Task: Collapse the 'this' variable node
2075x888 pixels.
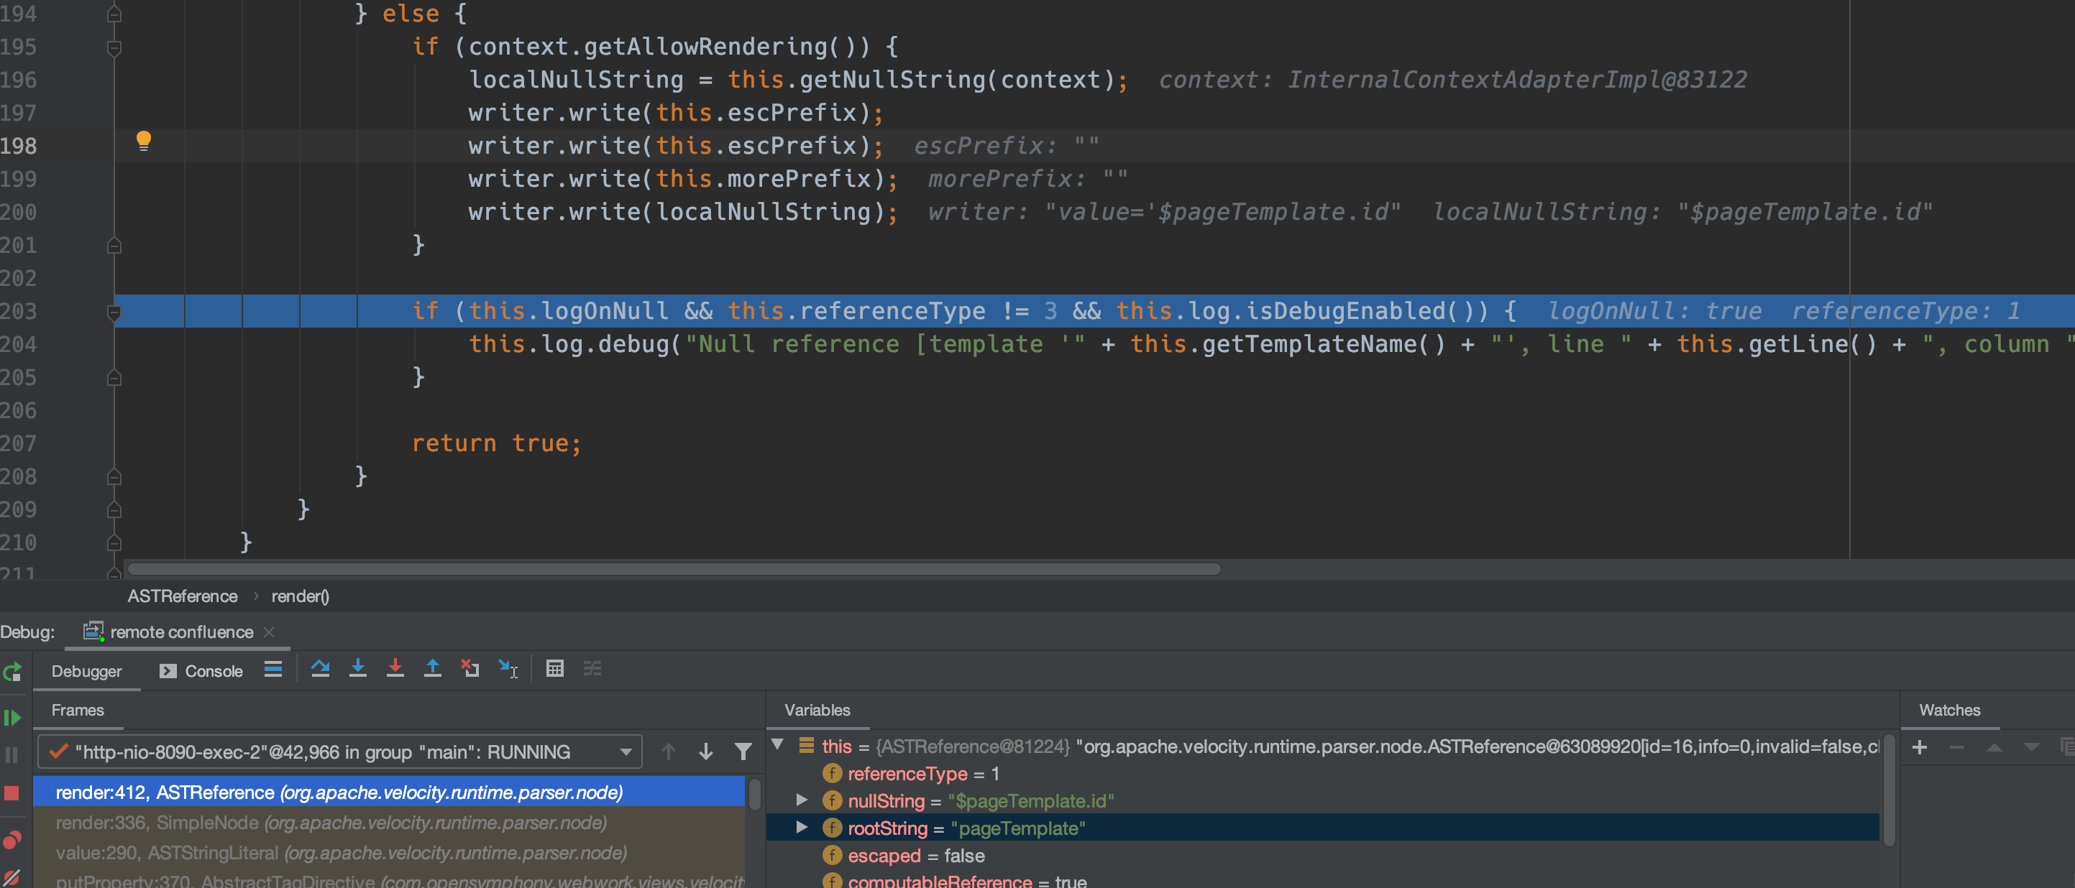Action: 777,745
